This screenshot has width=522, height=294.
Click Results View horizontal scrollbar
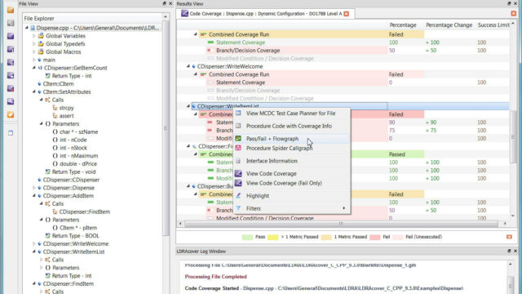342,224
